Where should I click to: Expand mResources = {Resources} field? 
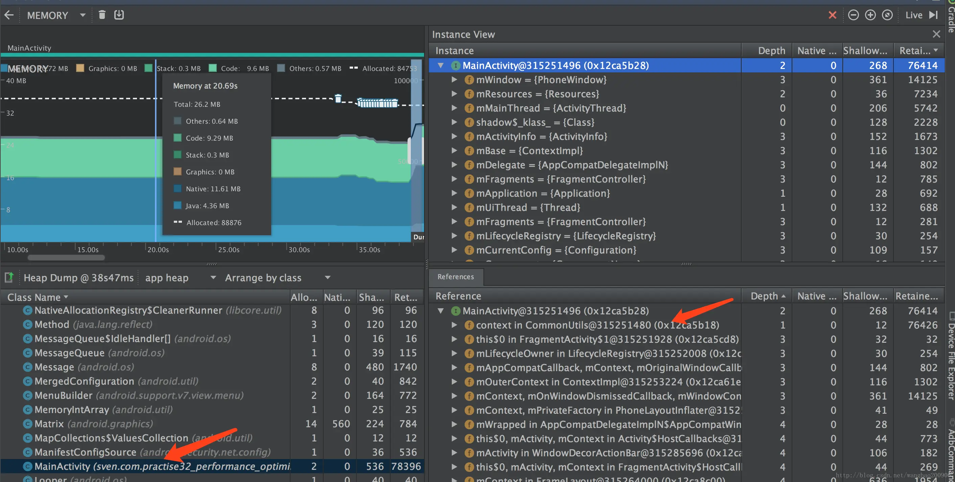454,94
